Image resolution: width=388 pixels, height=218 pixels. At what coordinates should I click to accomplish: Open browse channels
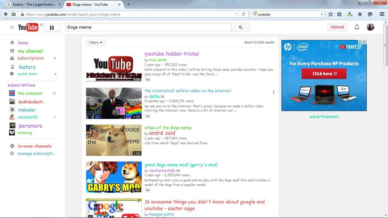(35, 146)
